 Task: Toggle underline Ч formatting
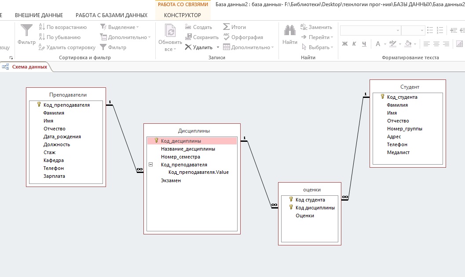click(364, 44)
